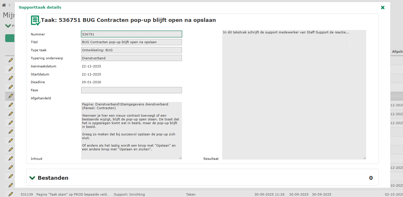Image resolution: width=403 pixels, height=197 pixels.
Task: Click the Resultaat text area resize handle
Action: [x=364, y=158]
